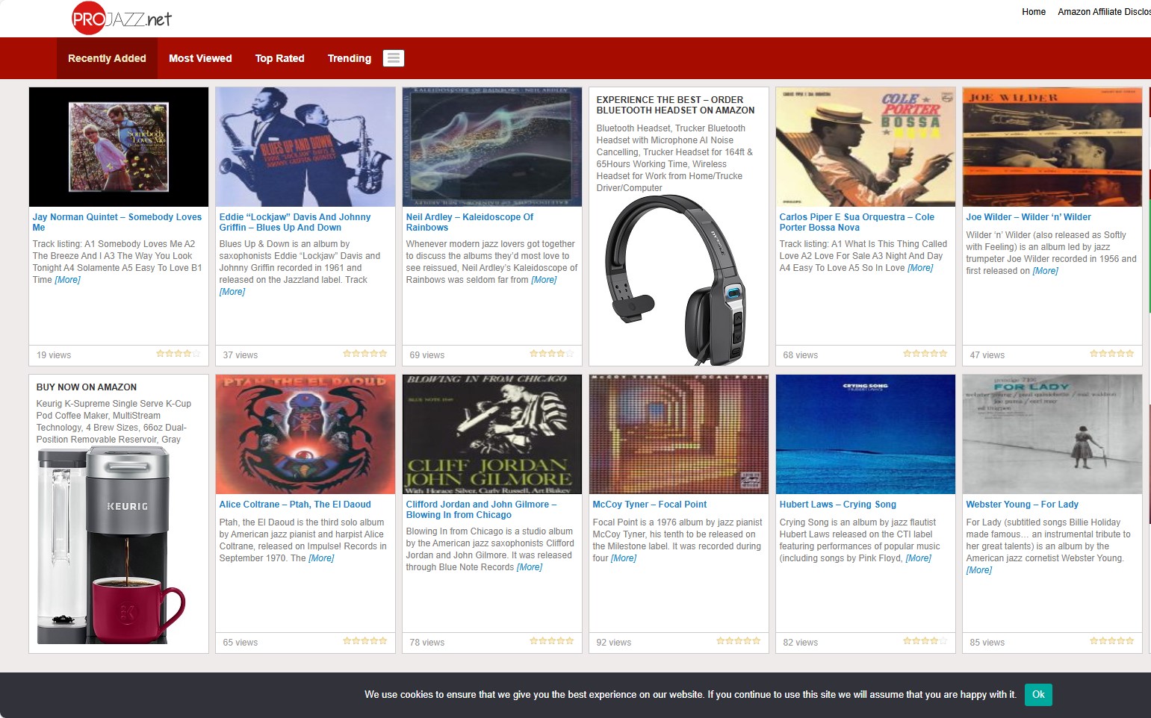Click the '19 views' count text
Viewport: 1151px width, 718px height.
pos(54,355)
